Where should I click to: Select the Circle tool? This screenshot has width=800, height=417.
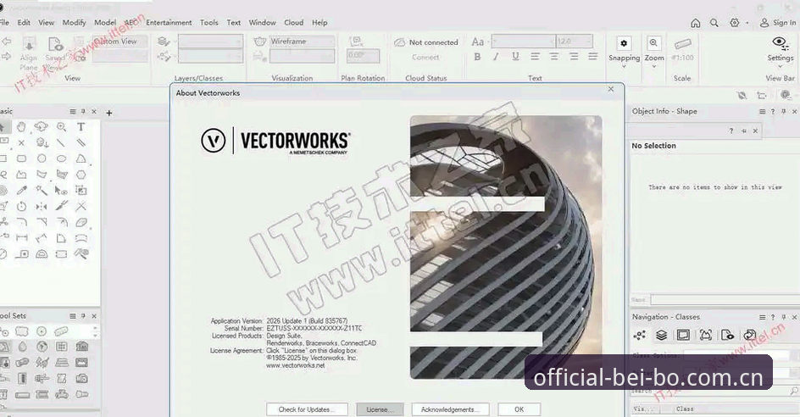pyautogui.click(x=42, y=158)
